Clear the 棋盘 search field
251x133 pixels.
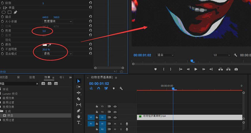37,84
